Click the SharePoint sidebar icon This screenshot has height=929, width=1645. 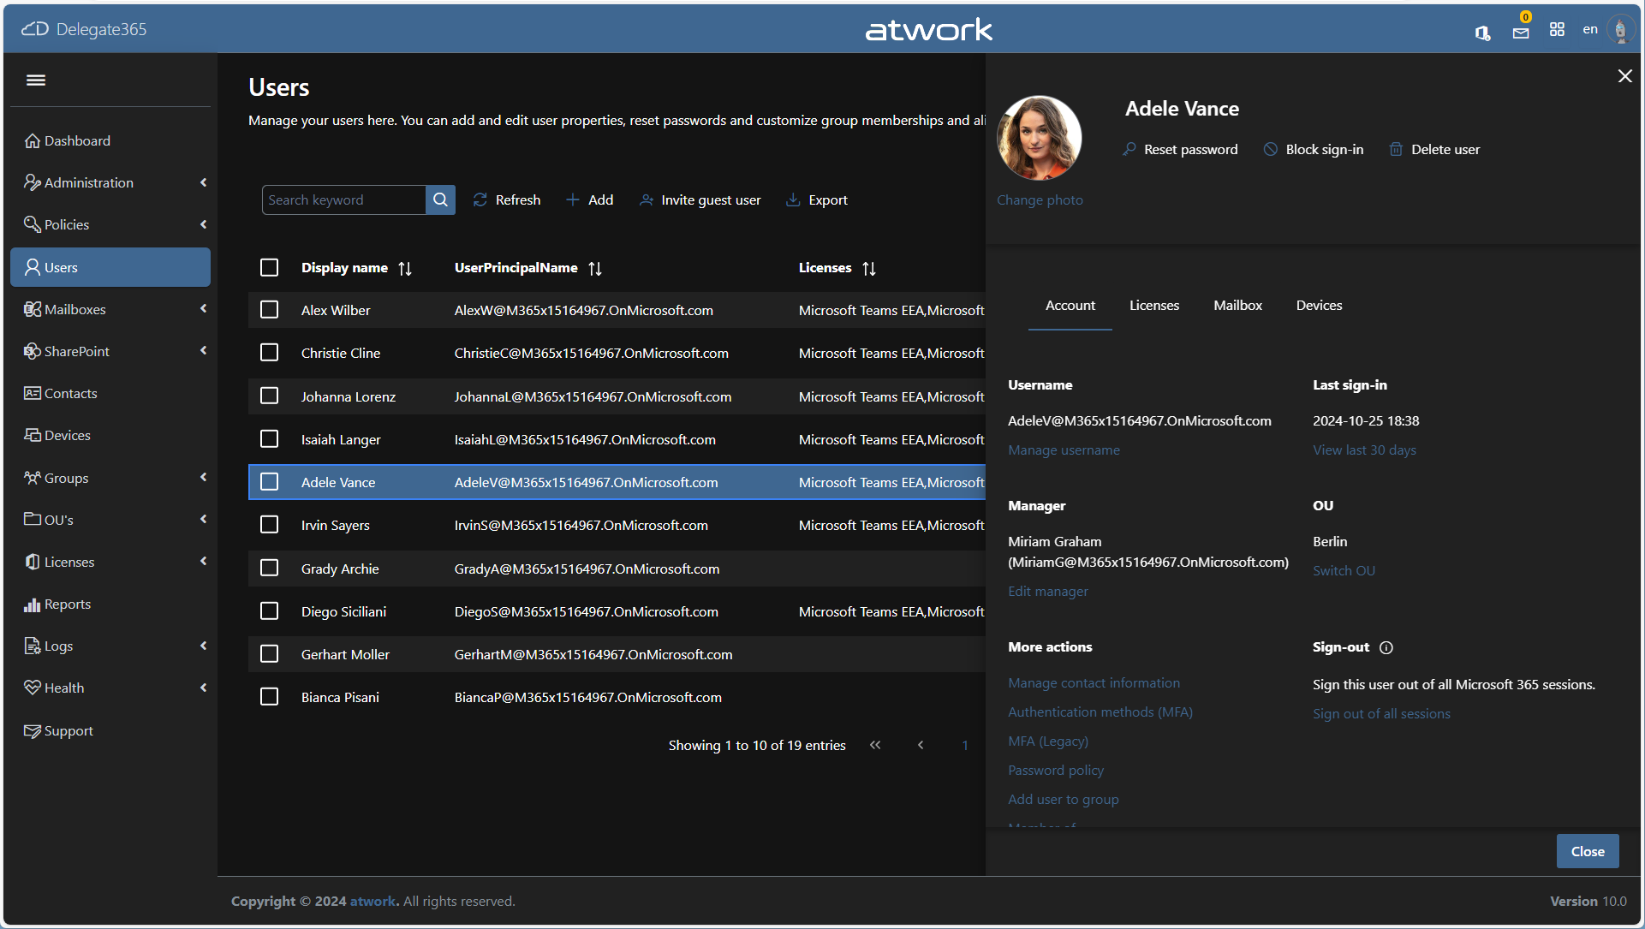[33, 351]
